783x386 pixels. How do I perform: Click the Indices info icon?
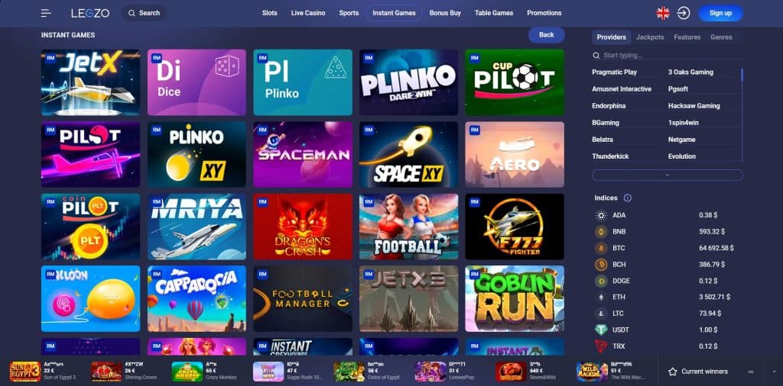[x=628, y=198]
